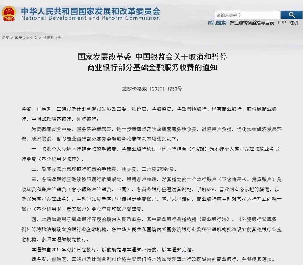Click the magnifier search button
Image resolution: width=303 pixels, height=265 pixels.
coord(292,15)
